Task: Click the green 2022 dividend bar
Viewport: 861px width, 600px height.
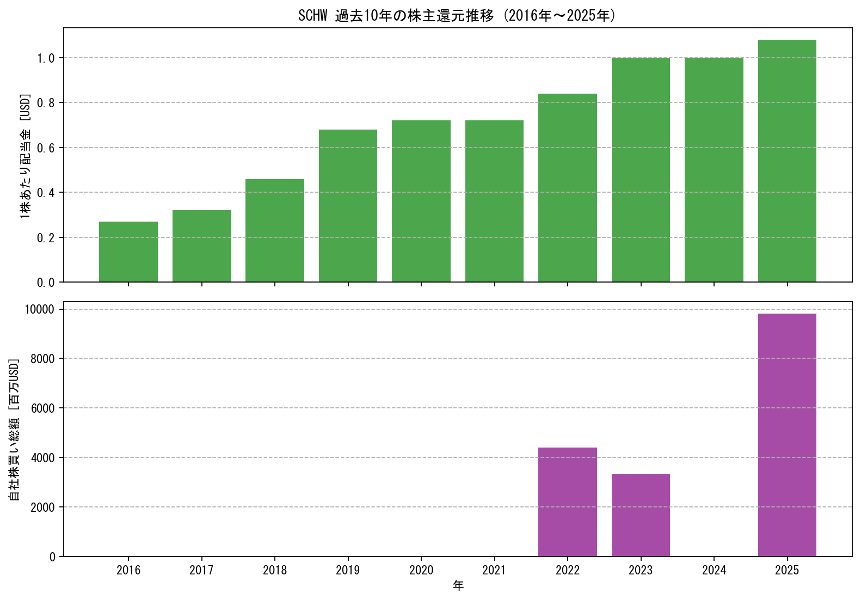Action: click(x=568, y=188)
